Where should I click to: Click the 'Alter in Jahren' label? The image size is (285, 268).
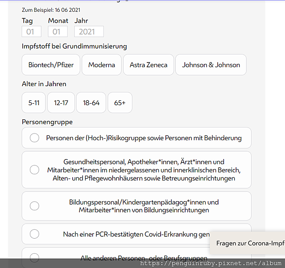coord(44,84)
